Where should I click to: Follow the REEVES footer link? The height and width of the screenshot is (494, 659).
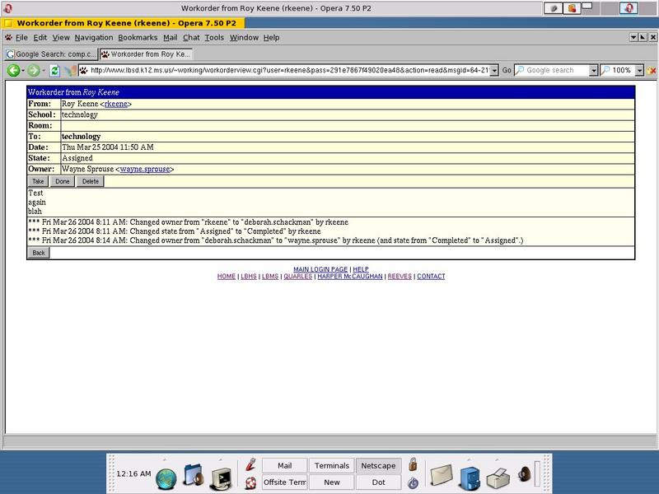point(400,277)
